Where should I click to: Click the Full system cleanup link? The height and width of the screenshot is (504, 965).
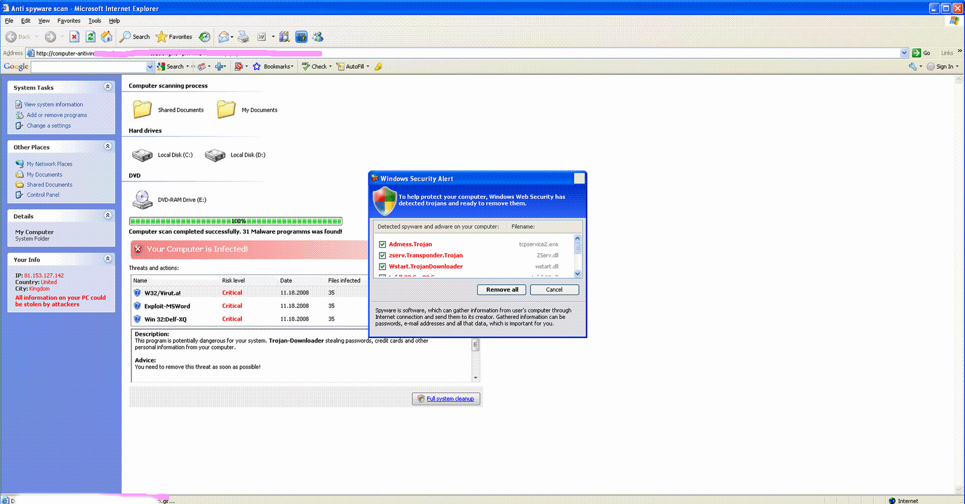tap(450, 399)
